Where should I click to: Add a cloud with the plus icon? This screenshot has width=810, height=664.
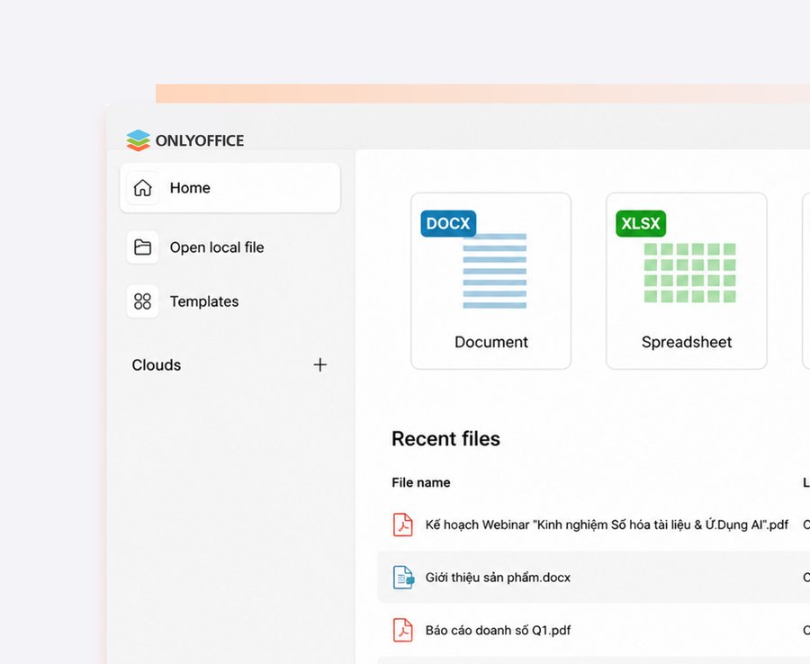tap(320, 365)
